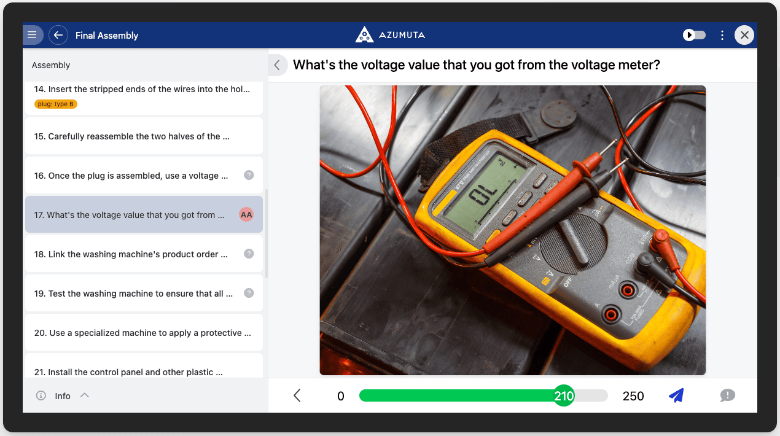The height and width of the screenshot is (436, 780).
Task: Select step 19 test the washing machine
Action: point(133,294)
